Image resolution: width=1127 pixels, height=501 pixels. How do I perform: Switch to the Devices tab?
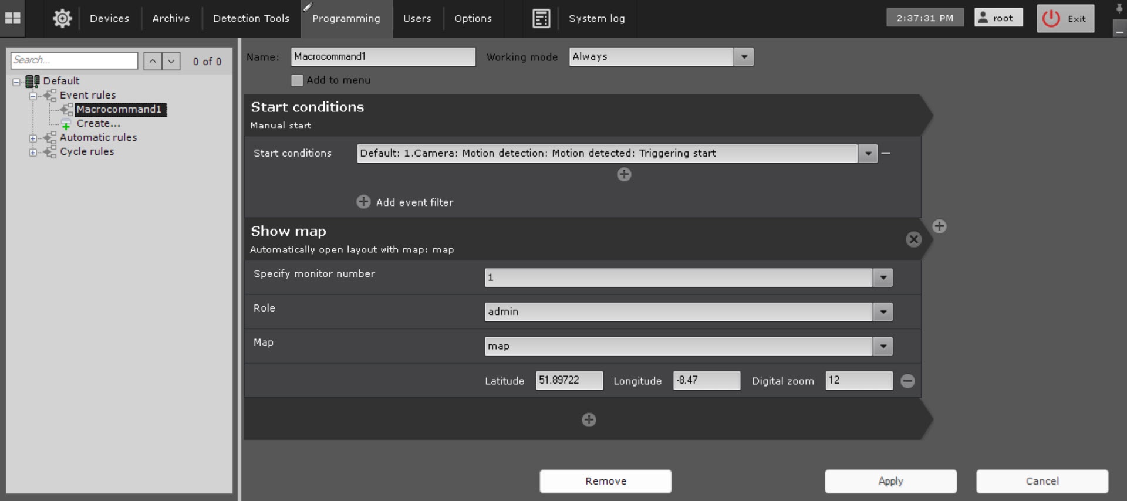pyautogui.click(x=109, y=19)
